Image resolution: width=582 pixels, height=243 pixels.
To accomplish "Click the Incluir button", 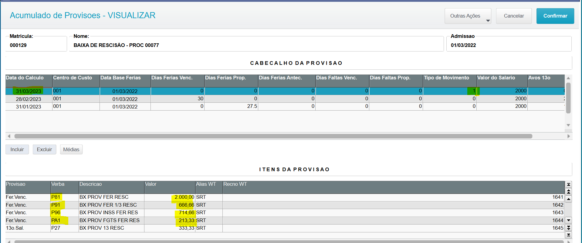I will pos(17,149).
